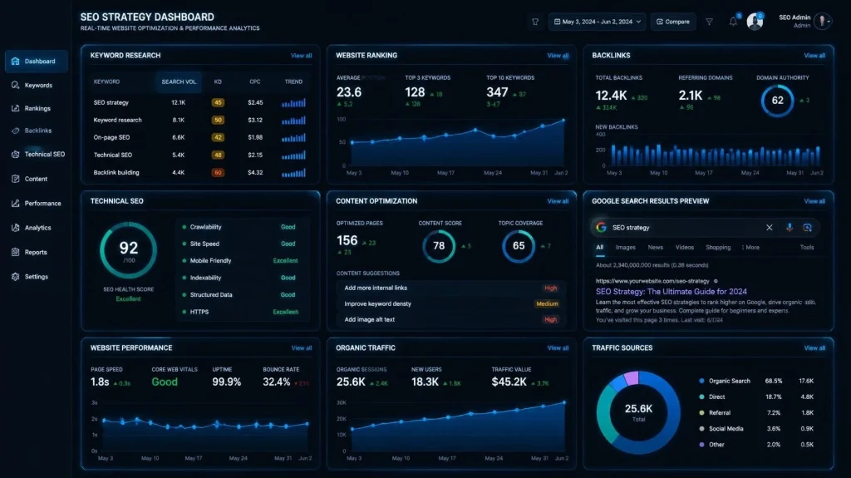Open the May 3 - Jun 2, 2024 date range dropdown

point(597,22)
